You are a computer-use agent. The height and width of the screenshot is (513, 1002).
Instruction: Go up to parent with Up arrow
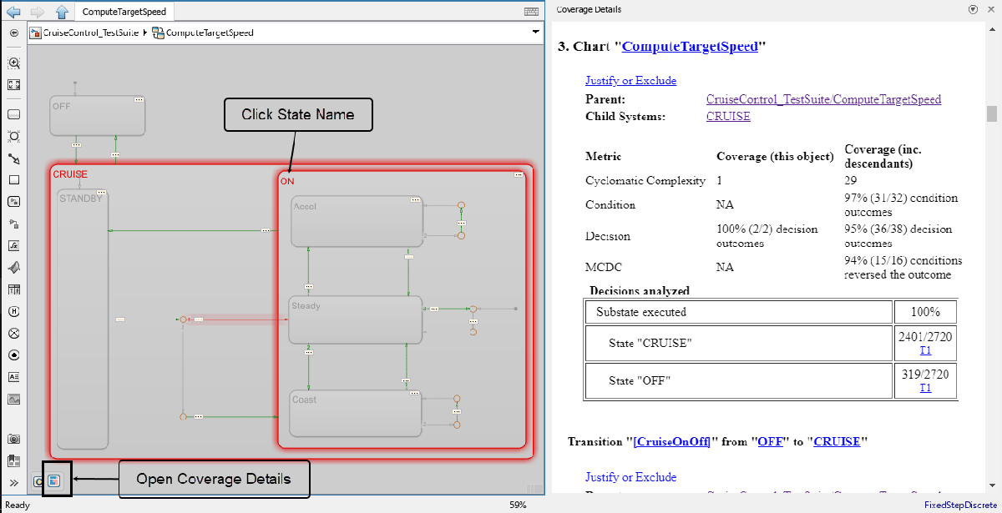(62, 12)
